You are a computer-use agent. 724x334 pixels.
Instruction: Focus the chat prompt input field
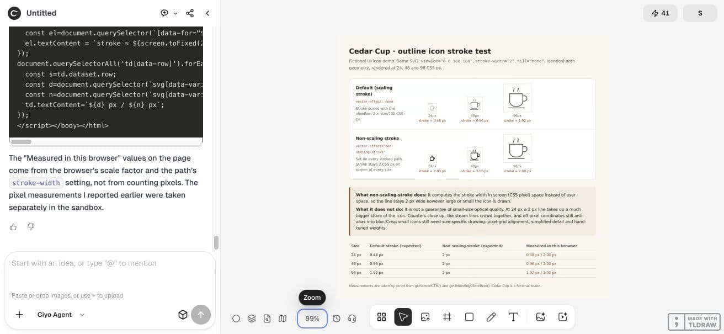click(x=110, y=263)
